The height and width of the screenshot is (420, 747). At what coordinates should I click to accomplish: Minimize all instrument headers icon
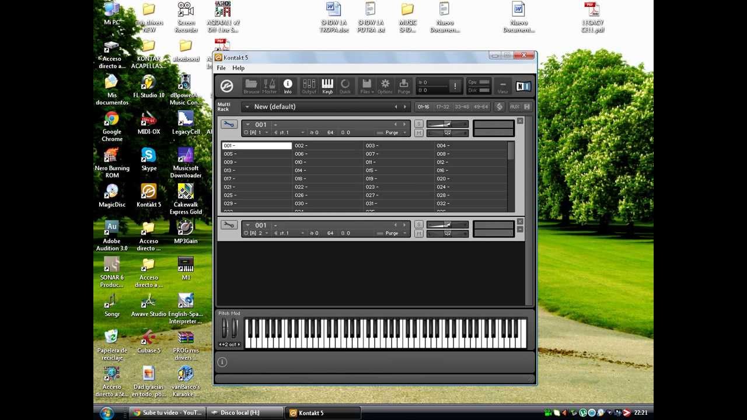pyautogui.click(x=527, y=107)
